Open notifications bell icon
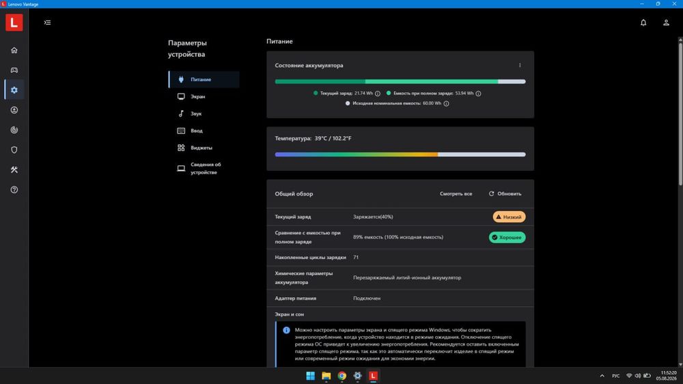683x384 pixels. pos(643,23)
